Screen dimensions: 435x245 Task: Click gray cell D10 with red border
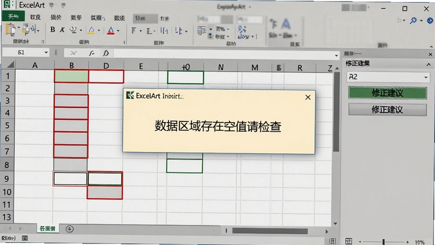104,192
